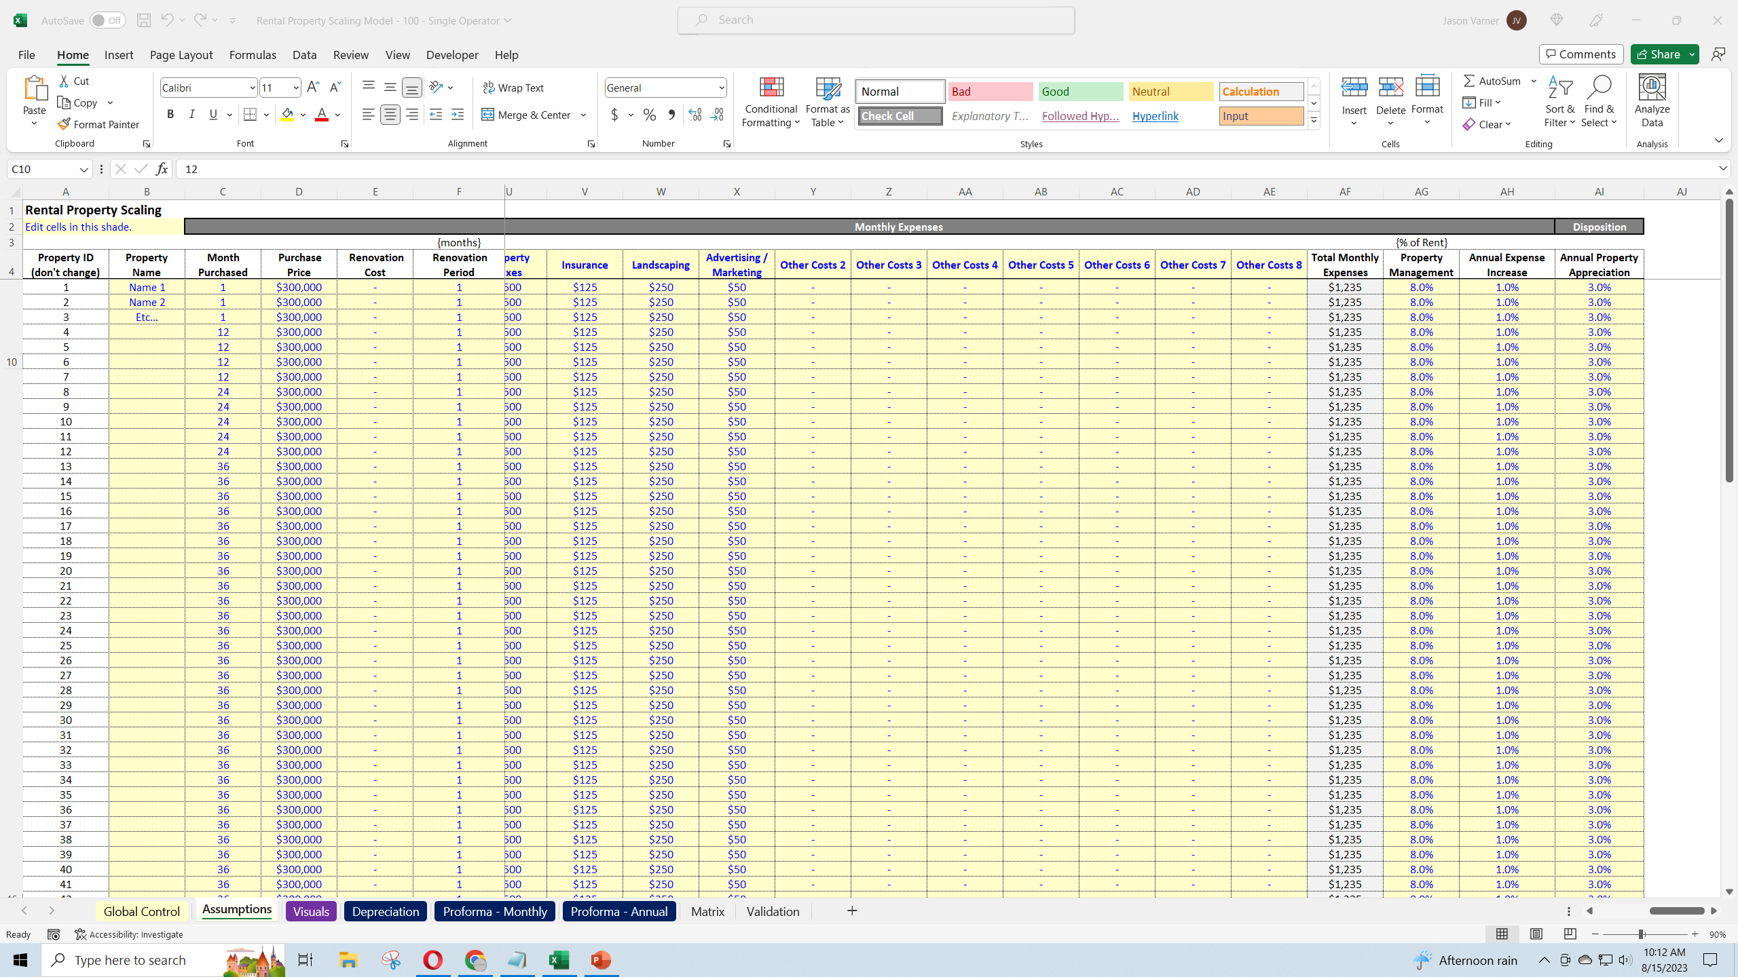Viewport: 1738px width, 977px height.
Task: Switch to Page Break Preview icon
Action: coord(1570,934)
